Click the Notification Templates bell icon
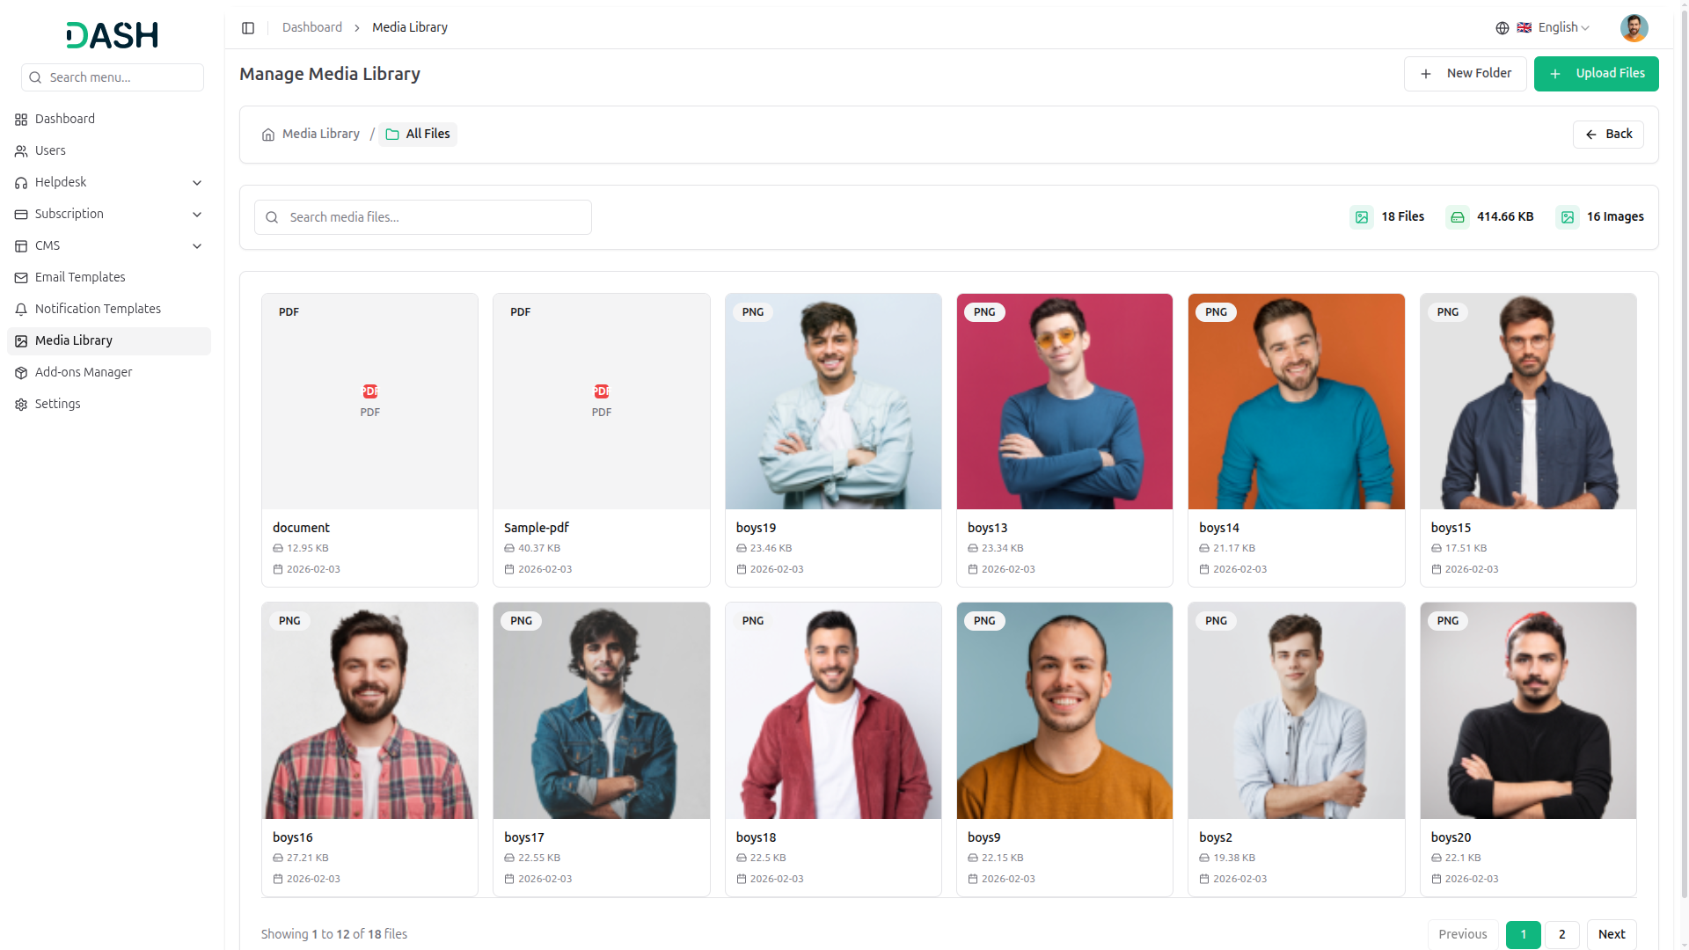 (21, 310)
